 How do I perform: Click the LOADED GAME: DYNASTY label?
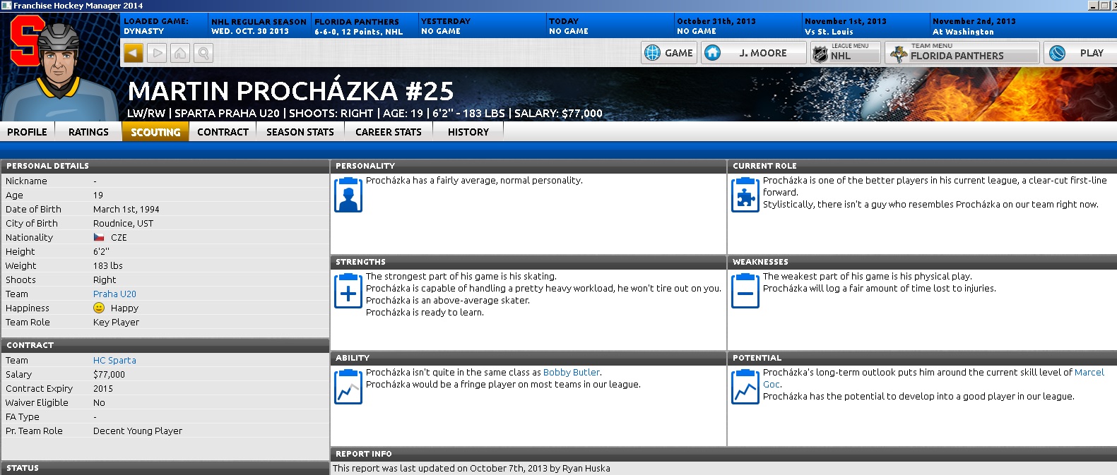click(156, 26)
